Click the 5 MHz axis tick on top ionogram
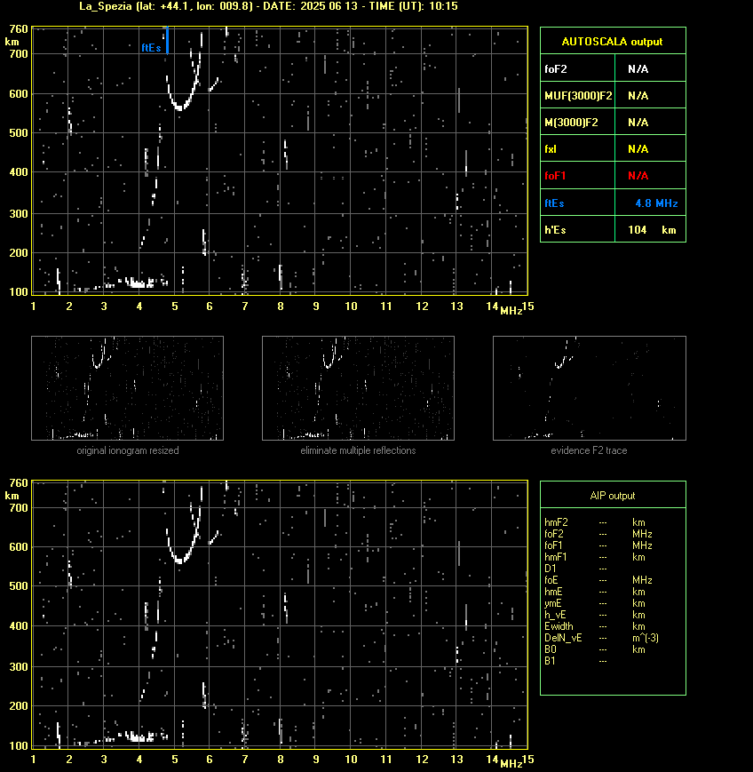 pos(175,306)
